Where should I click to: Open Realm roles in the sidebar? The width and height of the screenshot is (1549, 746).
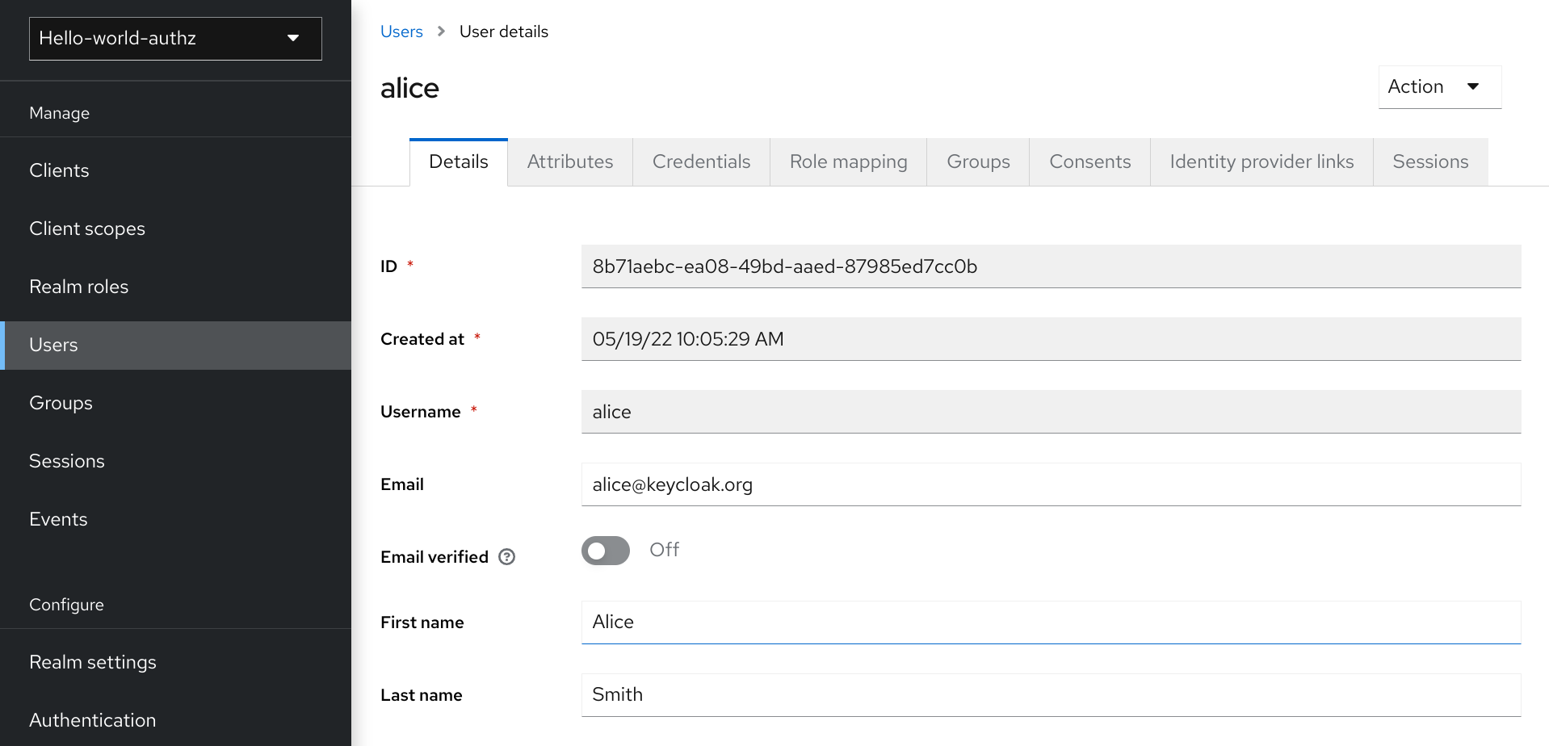coord(78,287)
